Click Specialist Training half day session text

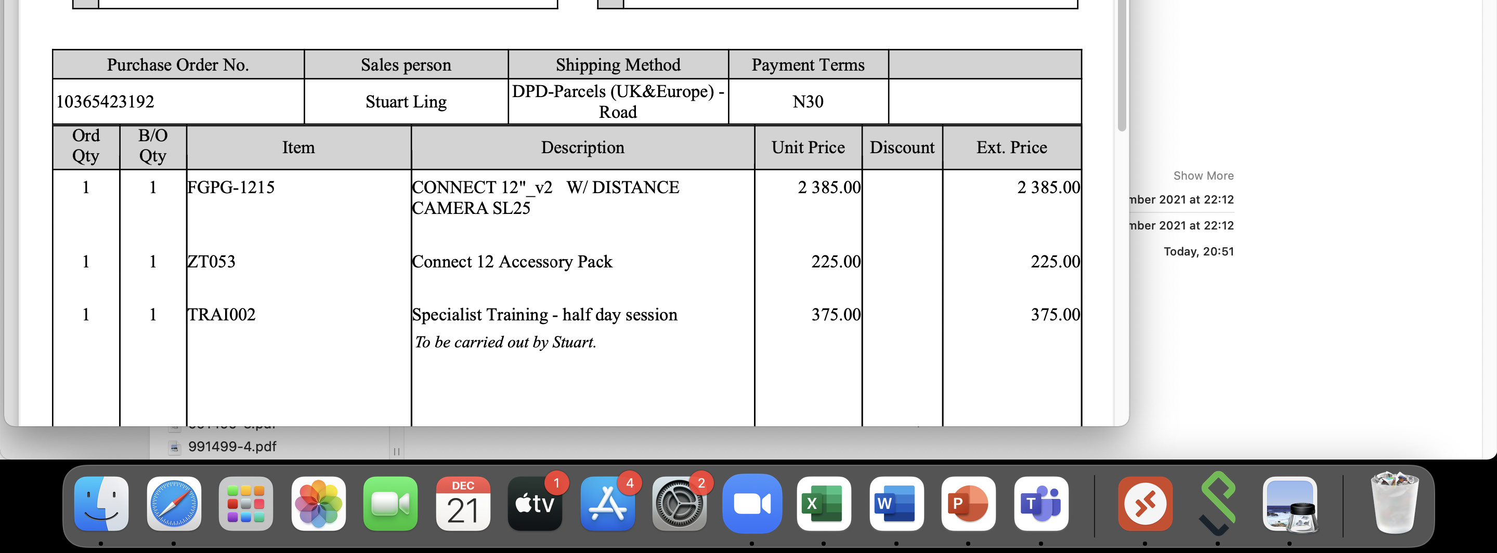point(544,315)
